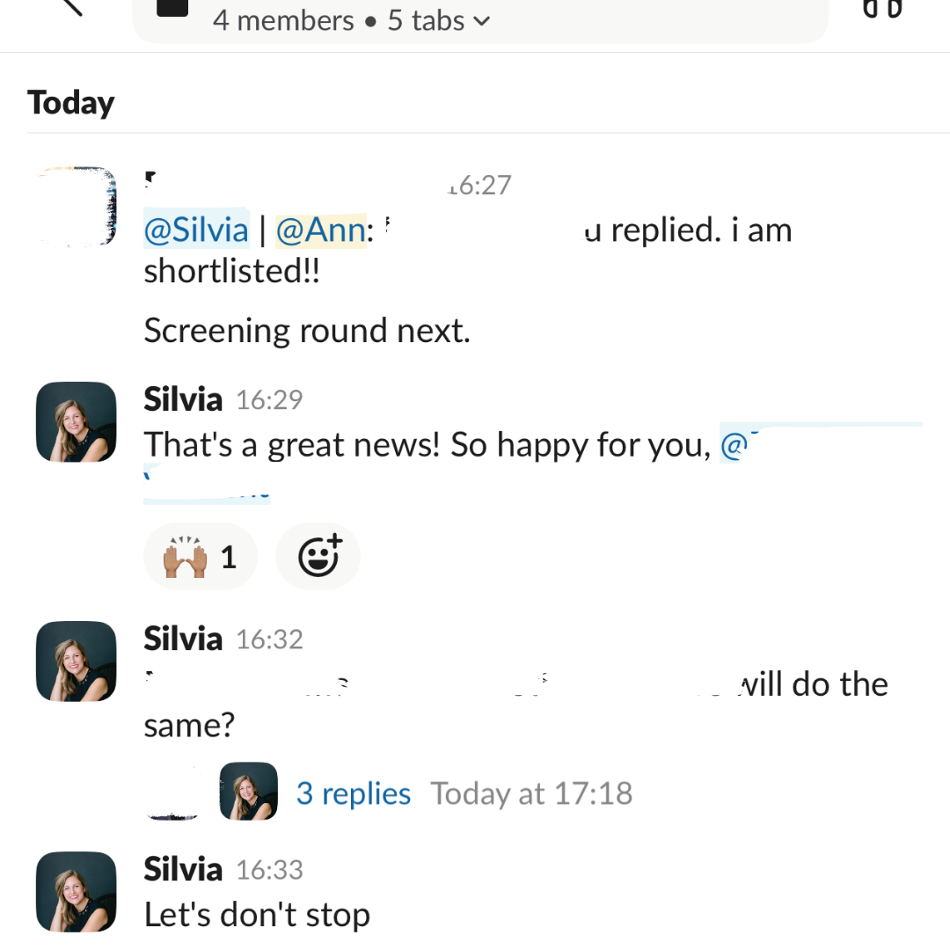Tap "Today at 17:18" thread timestamp
Viewport: 950px width, 950px height.
pyautogui.click(x=531, y=793)
